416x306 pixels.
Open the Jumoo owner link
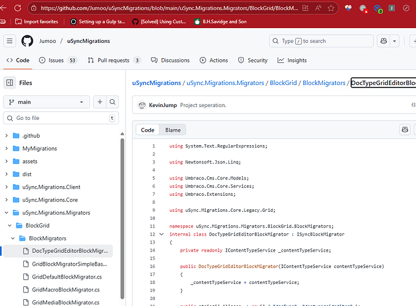coord(48,41)
